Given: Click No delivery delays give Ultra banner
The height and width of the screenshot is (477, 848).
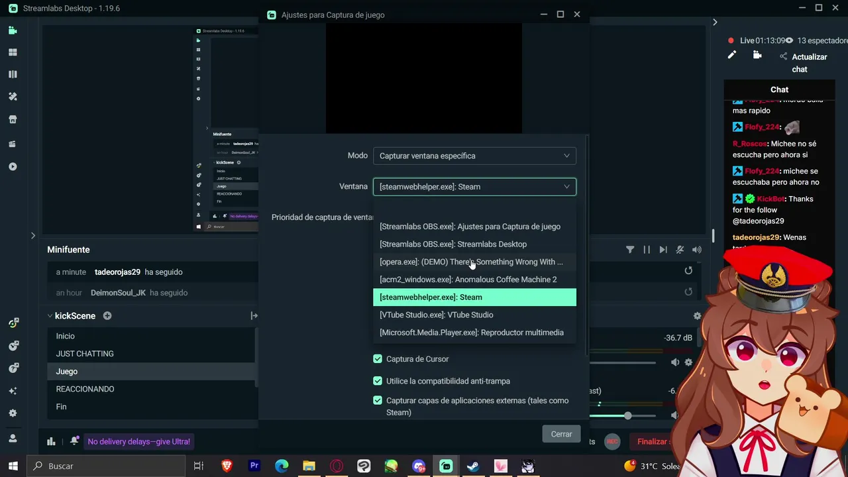Looking at the screenshot, I should [138, 441].
